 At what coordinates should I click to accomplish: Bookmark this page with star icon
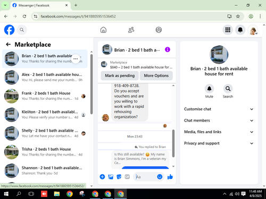coord(238,16)
